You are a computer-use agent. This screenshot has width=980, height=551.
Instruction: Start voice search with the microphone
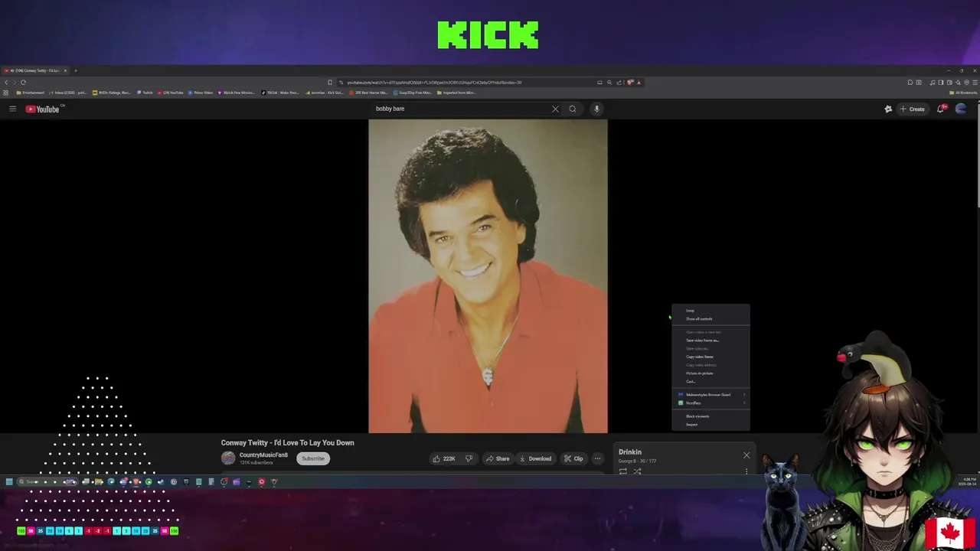596,109
